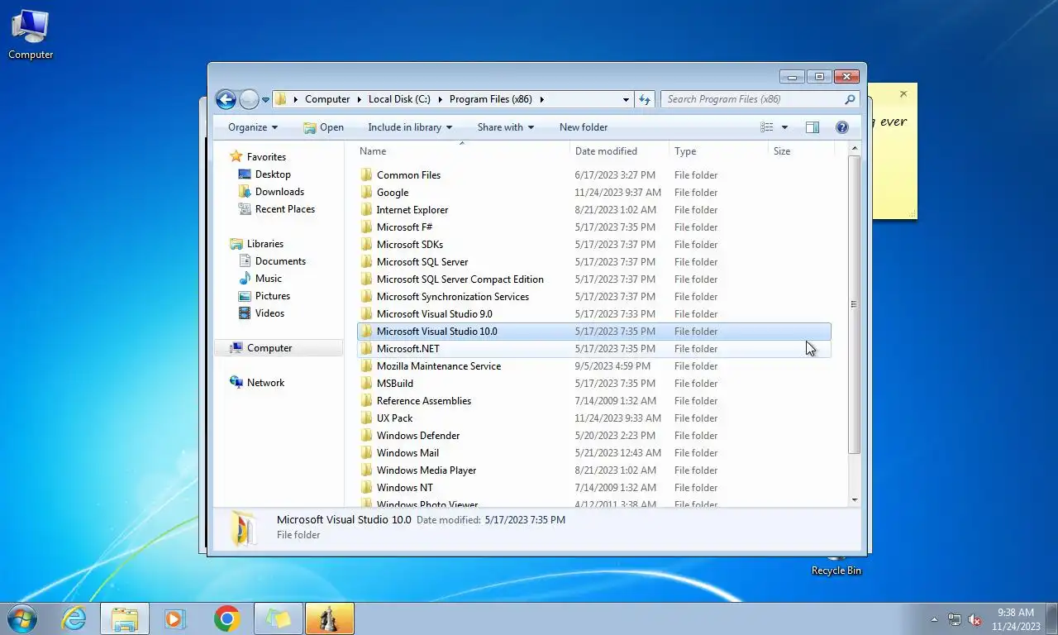This screenshot has width=1058, height=635.
Task: Click the scrollbar down arrow in file list
Action: tap(854, 499)
